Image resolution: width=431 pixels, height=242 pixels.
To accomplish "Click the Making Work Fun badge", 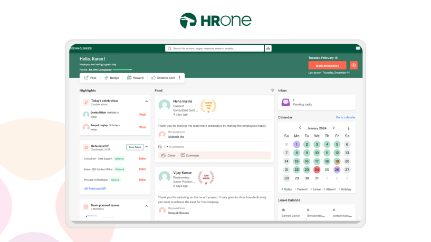I will click(x=208, y=106).
